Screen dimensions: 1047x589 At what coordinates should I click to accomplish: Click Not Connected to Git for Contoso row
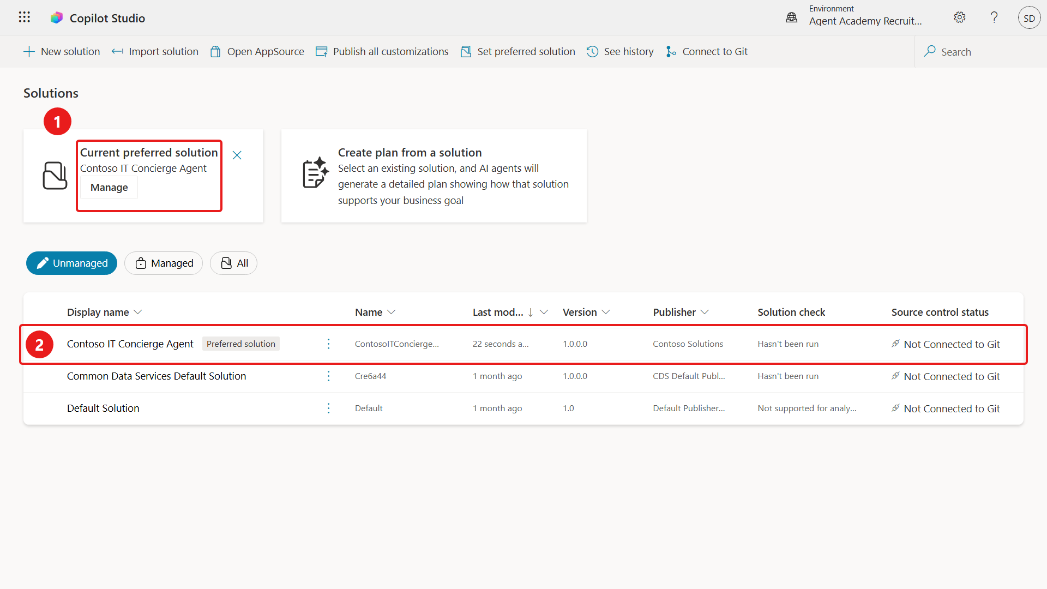click(946, 344)
